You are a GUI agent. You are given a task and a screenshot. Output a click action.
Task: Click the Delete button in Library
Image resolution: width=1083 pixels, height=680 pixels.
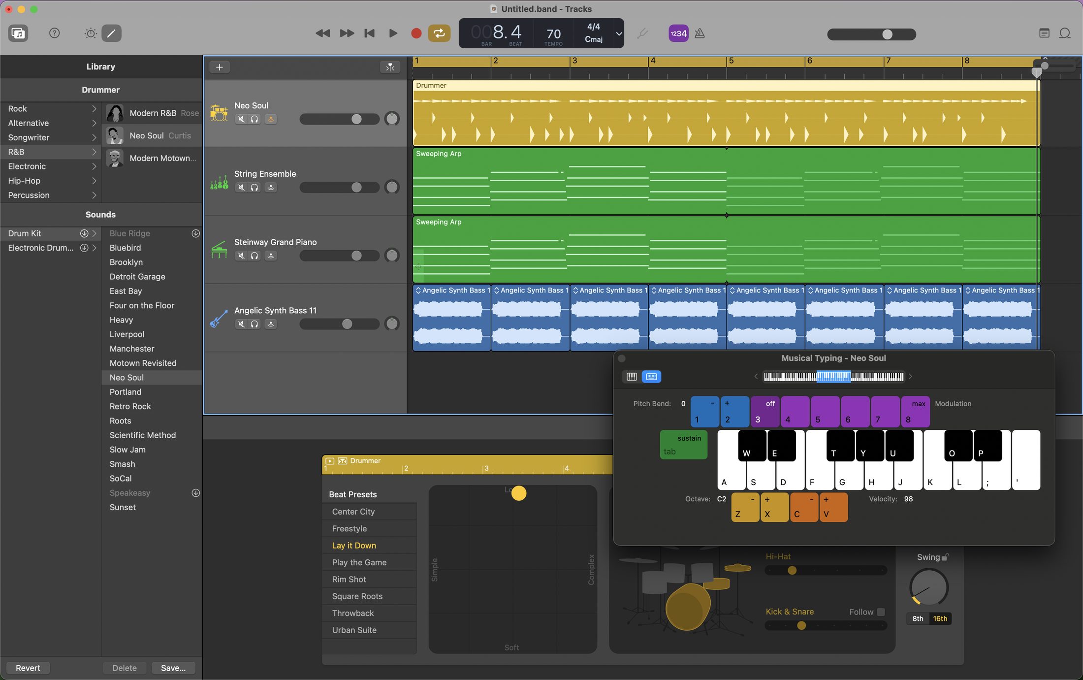(125, 668)
